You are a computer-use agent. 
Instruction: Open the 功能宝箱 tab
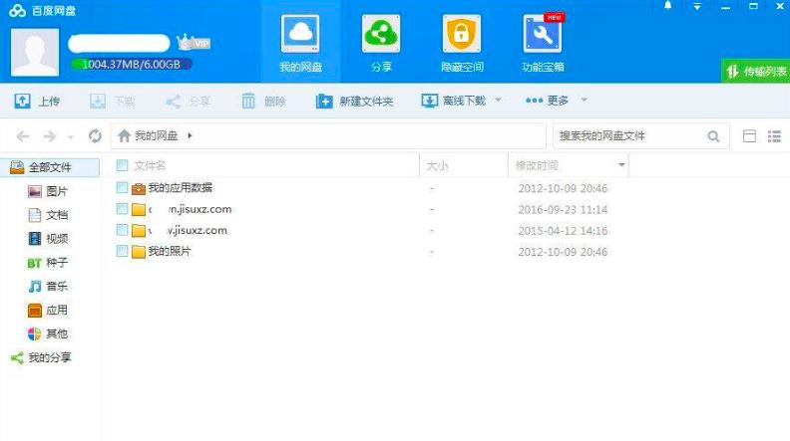click(x=543, y=42)
